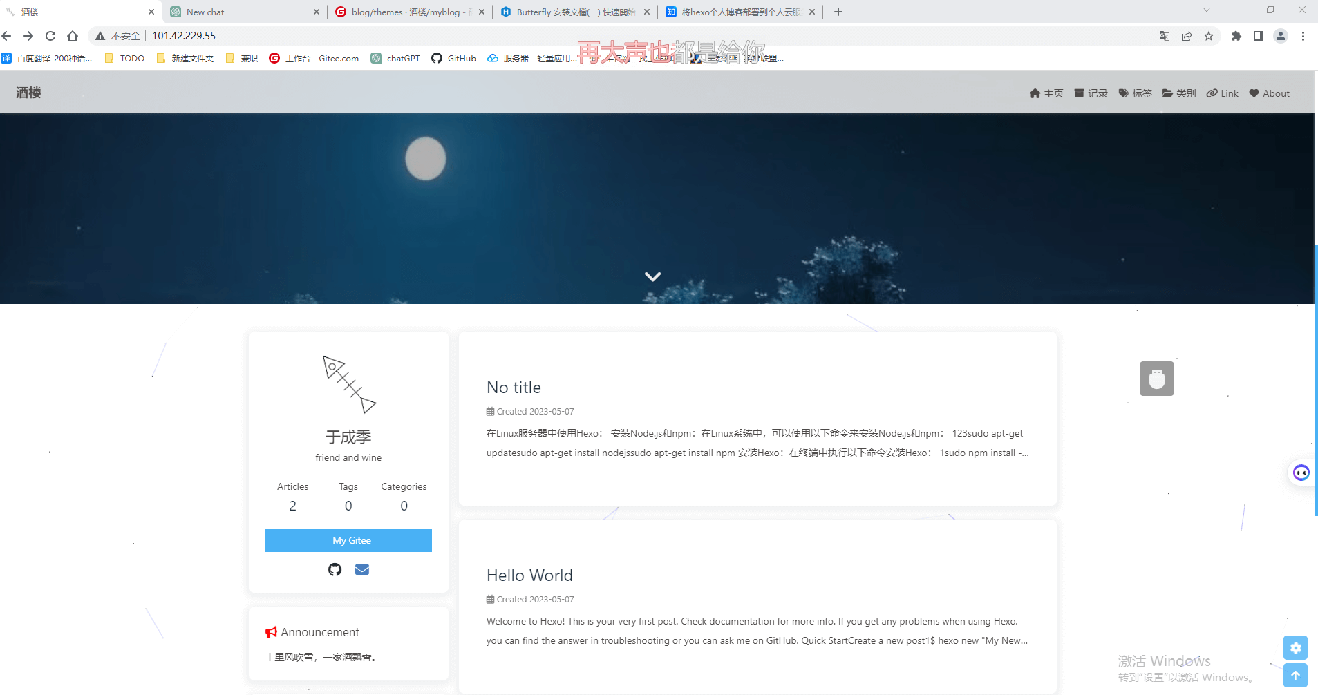The height and width of the screenshot is (695, 1318).
Task: Open the Chrome three-dot menu
Action: [x=1303, y=36]
